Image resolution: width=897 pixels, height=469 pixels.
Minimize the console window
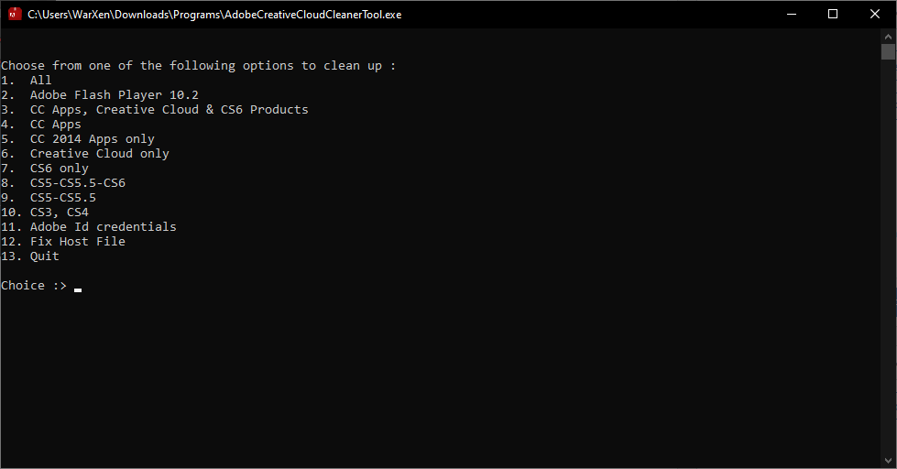(791, 14)
